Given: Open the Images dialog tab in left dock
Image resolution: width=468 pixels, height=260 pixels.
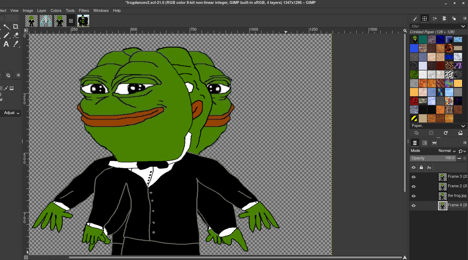Looking at the screenshot, I should 8,75.
